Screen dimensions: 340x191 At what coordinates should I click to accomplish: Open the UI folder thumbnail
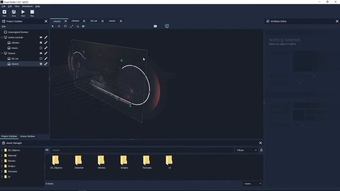click(169, 160)
